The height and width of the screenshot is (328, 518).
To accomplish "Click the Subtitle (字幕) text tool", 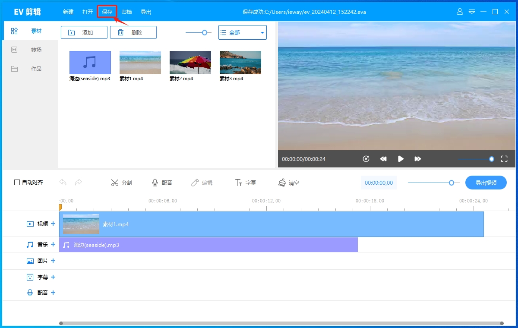I will pos(245,183).
